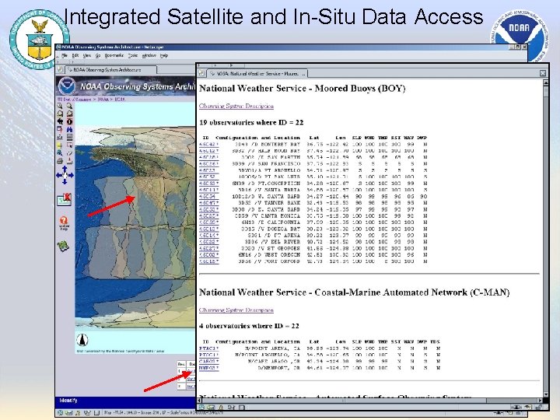560x420 pixels.
Task: Click horizontal scrollbar left arrow in front window
Action: click(x=200, y=401)
